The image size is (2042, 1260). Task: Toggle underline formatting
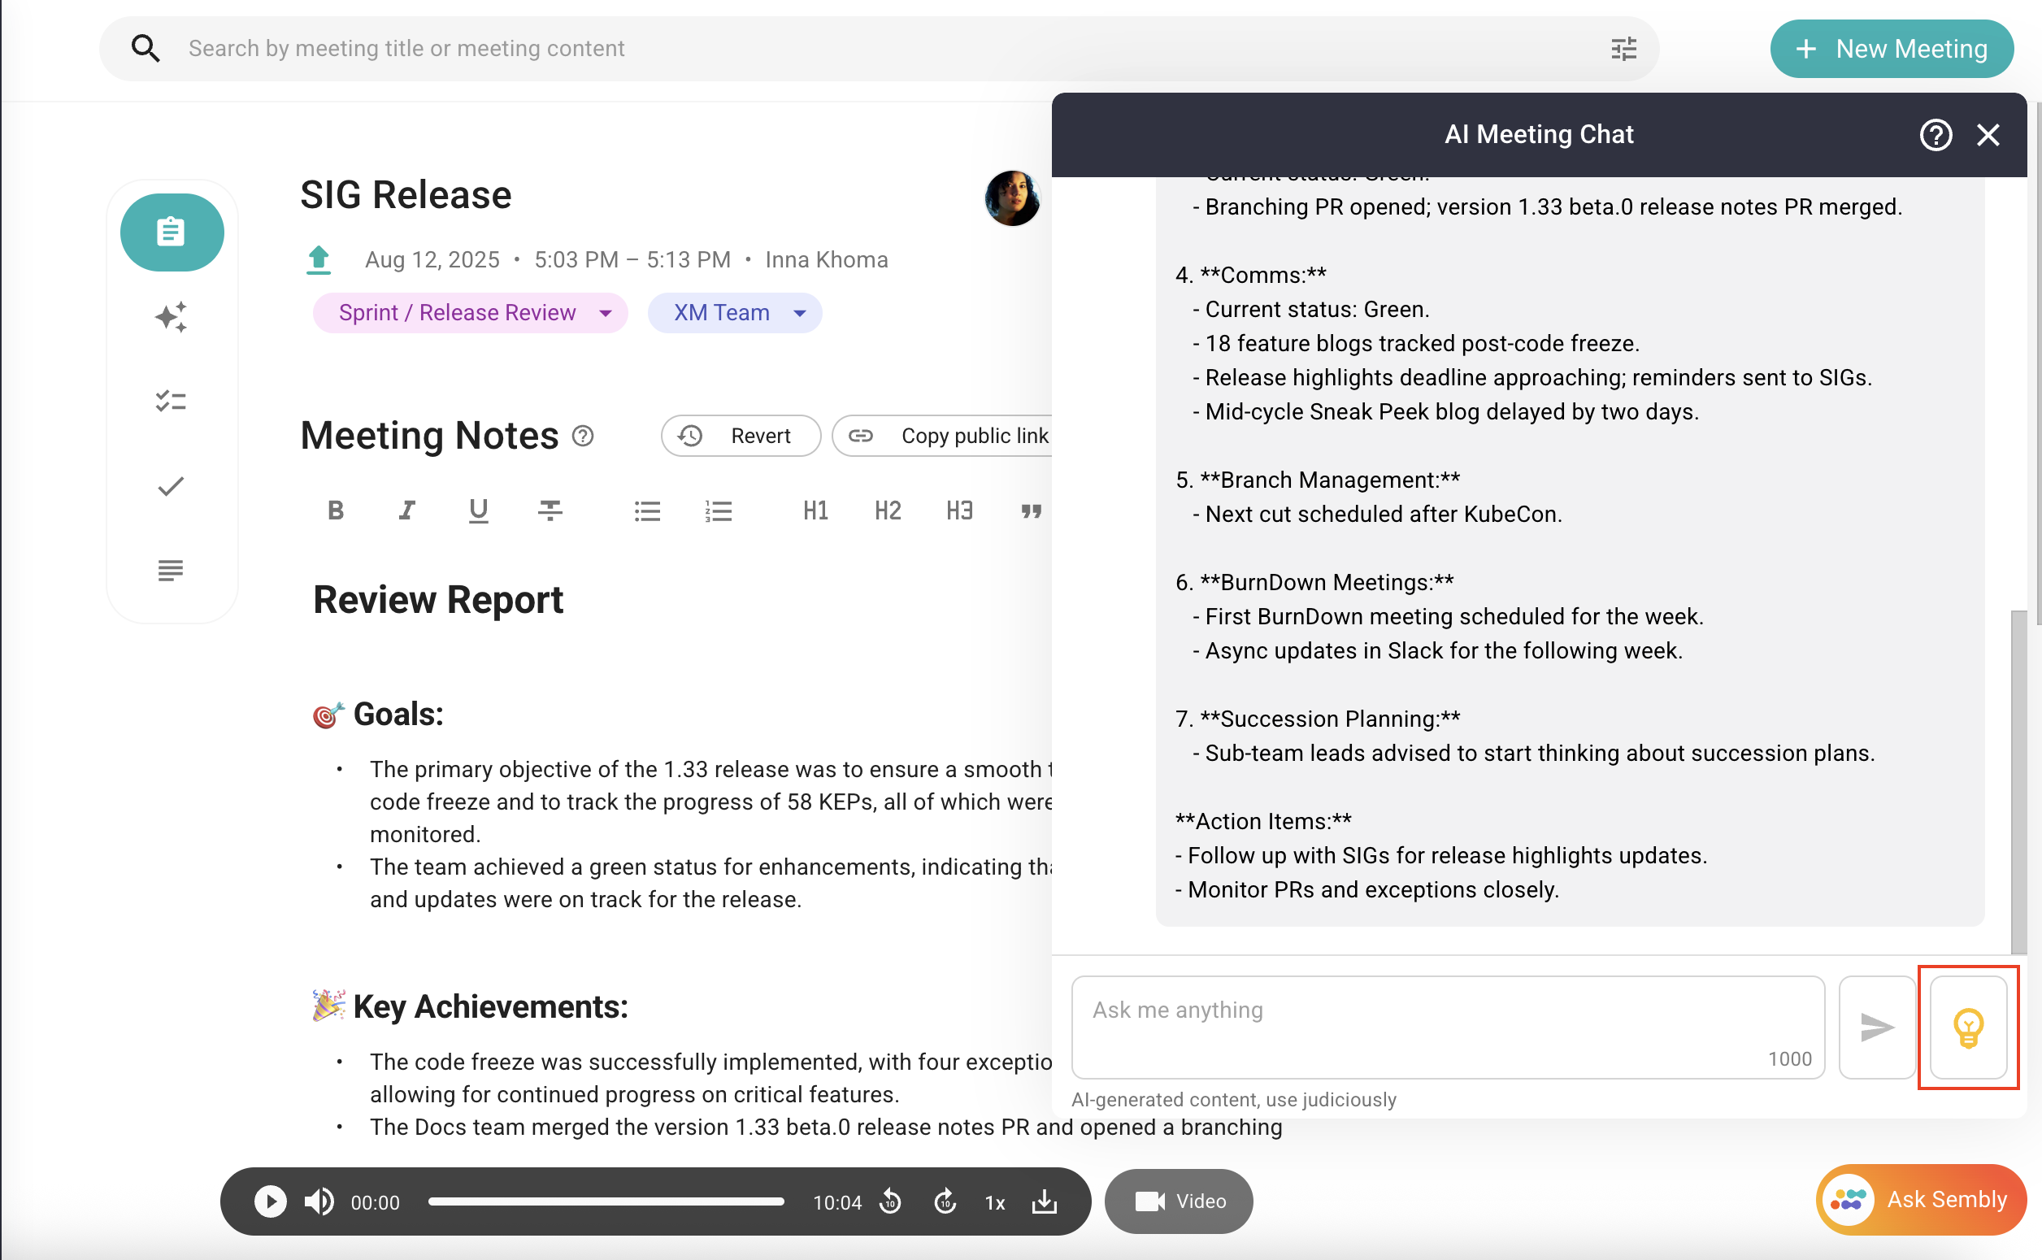point(478,510)
